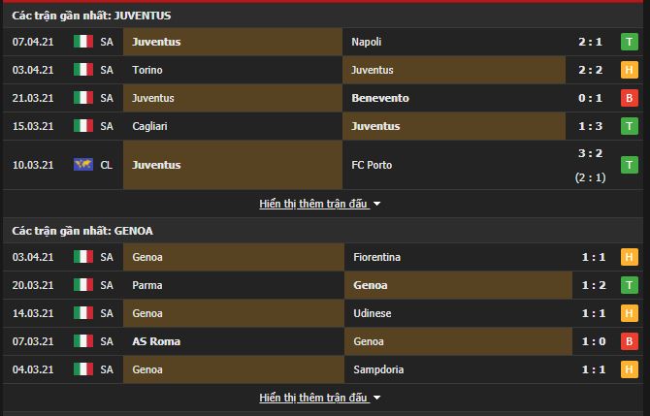Click the green T badge for Juventus vs Napoli
The image size is (650, 416).
point(629,42)
